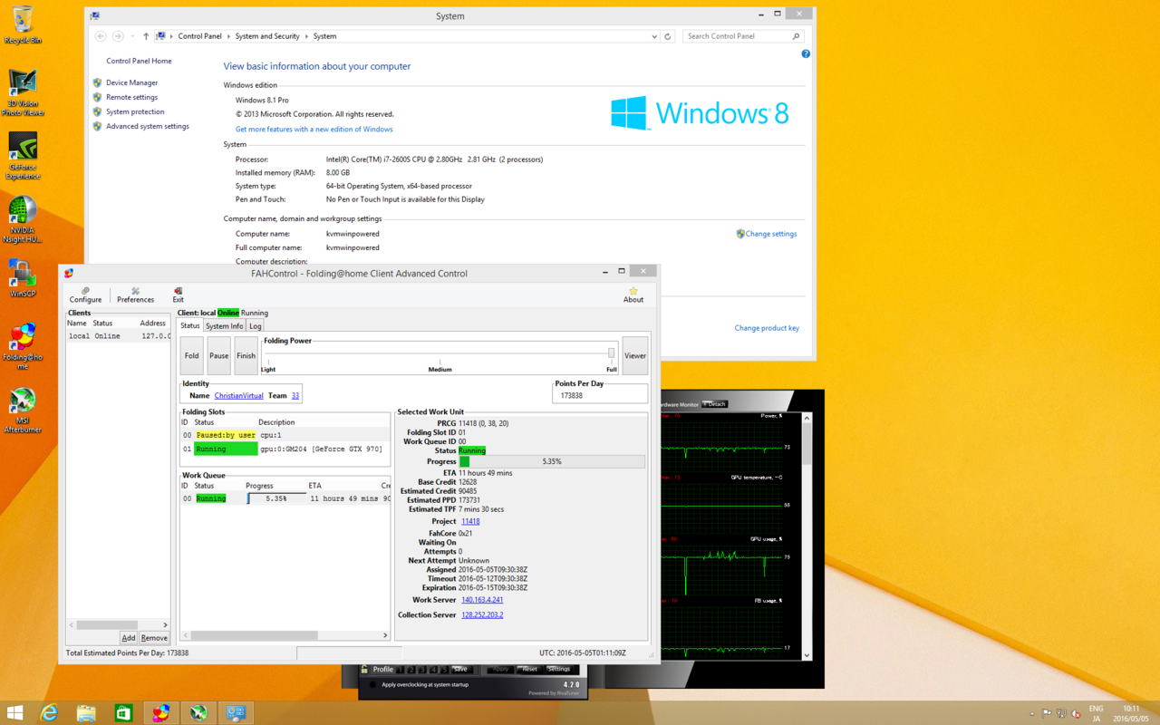This screenshot has height=725, width=1160.
Task: Switch to the System Info tab
Action: pyautogui.click(x=224, y=326)
